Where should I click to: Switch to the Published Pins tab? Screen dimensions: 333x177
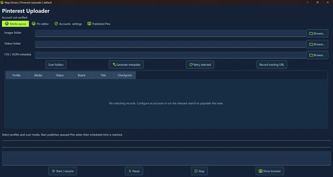point(99,24)
